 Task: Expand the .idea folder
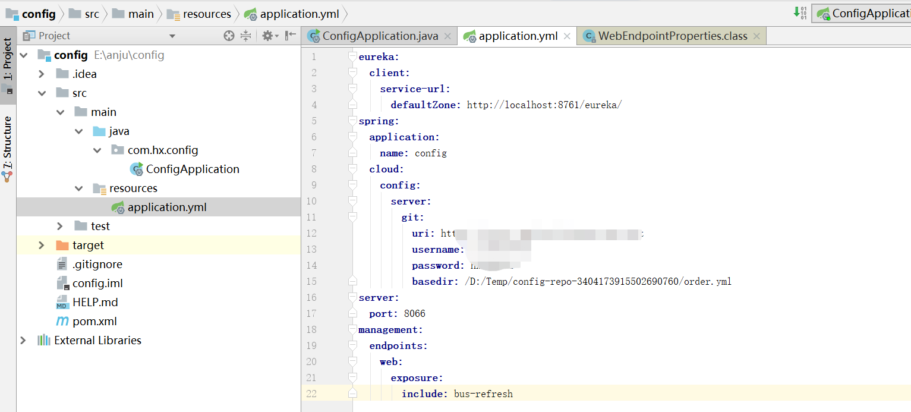[x=42, y=74]
